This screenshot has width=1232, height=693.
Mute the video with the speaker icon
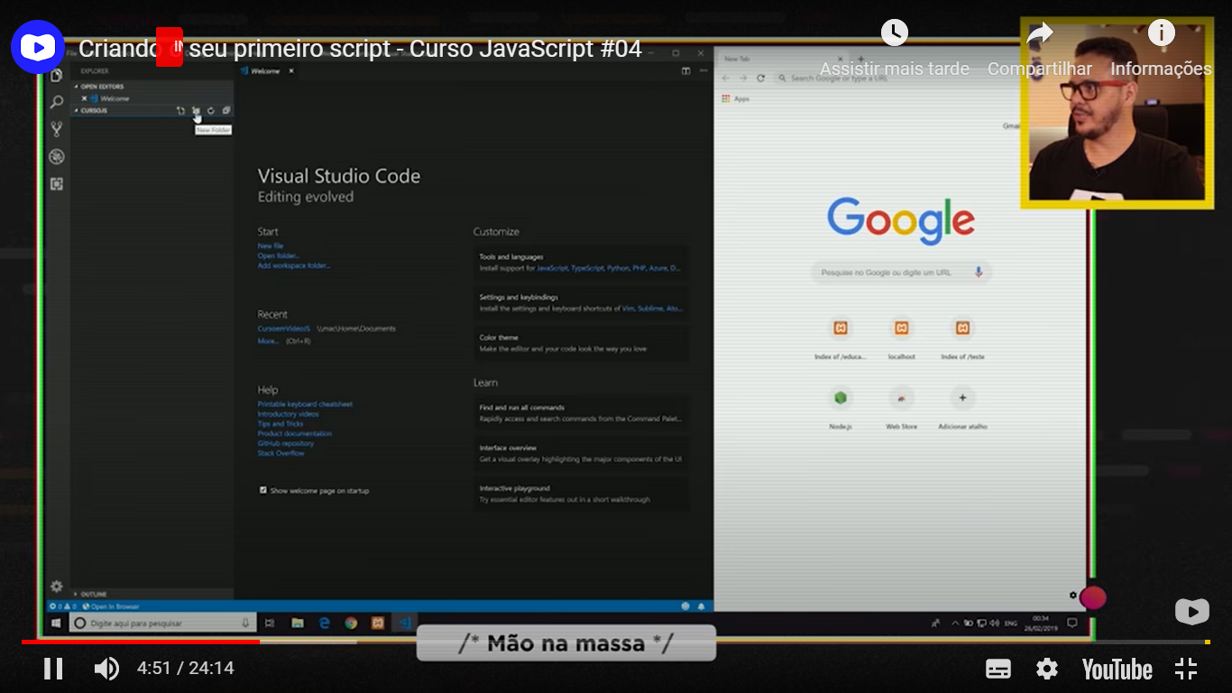tap(106, 669)
